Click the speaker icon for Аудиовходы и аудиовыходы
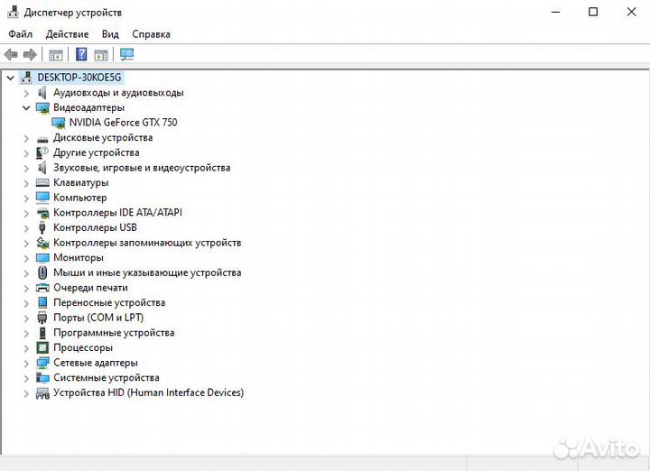Screen dimensions: 650x471 point(42,92)
